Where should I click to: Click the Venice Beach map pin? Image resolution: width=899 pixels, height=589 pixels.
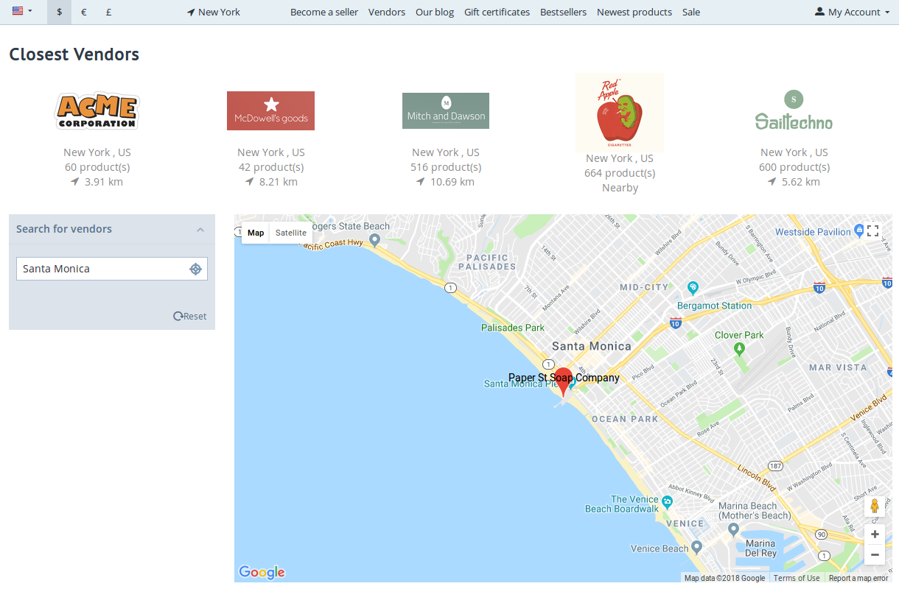click(696, 548)
